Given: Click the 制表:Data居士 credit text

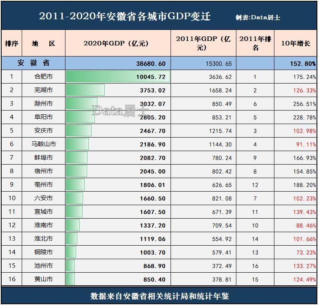Looking at the screenshot, I should coord(258,18).
